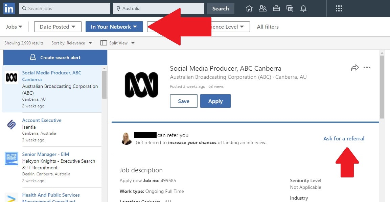Click the Search button
This screenshot has width=390, height=202.
[x=221, y=9]
